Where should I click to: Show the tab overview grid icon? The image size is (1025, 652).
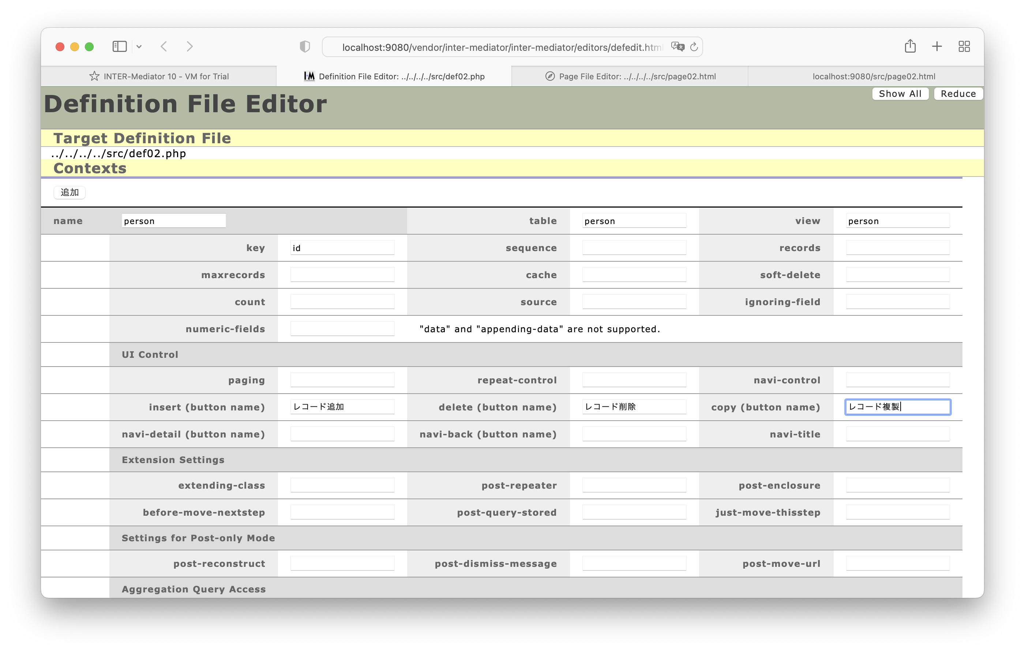click(964, 46)
